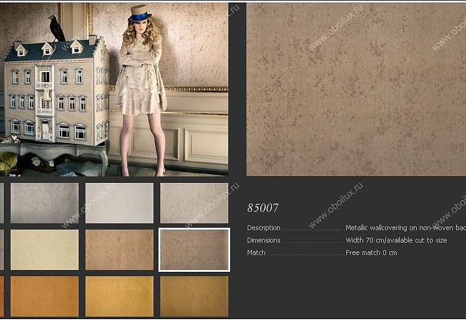The image size is (466, 321).
Task: Click the Dimensions label
Action: [264, 240]
